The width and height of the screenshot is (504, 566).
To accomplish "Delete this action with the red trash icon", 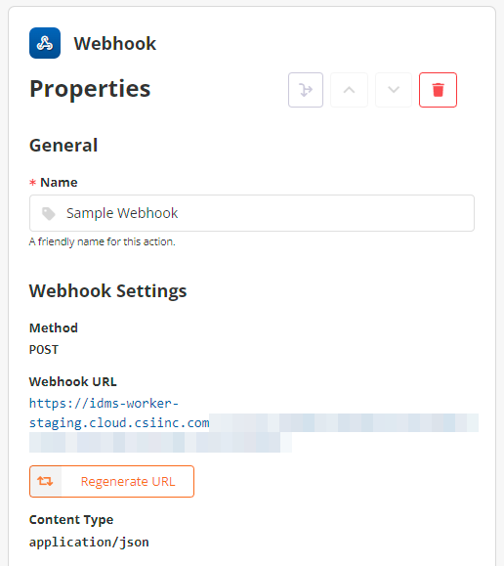I will (x=438, y=90).
